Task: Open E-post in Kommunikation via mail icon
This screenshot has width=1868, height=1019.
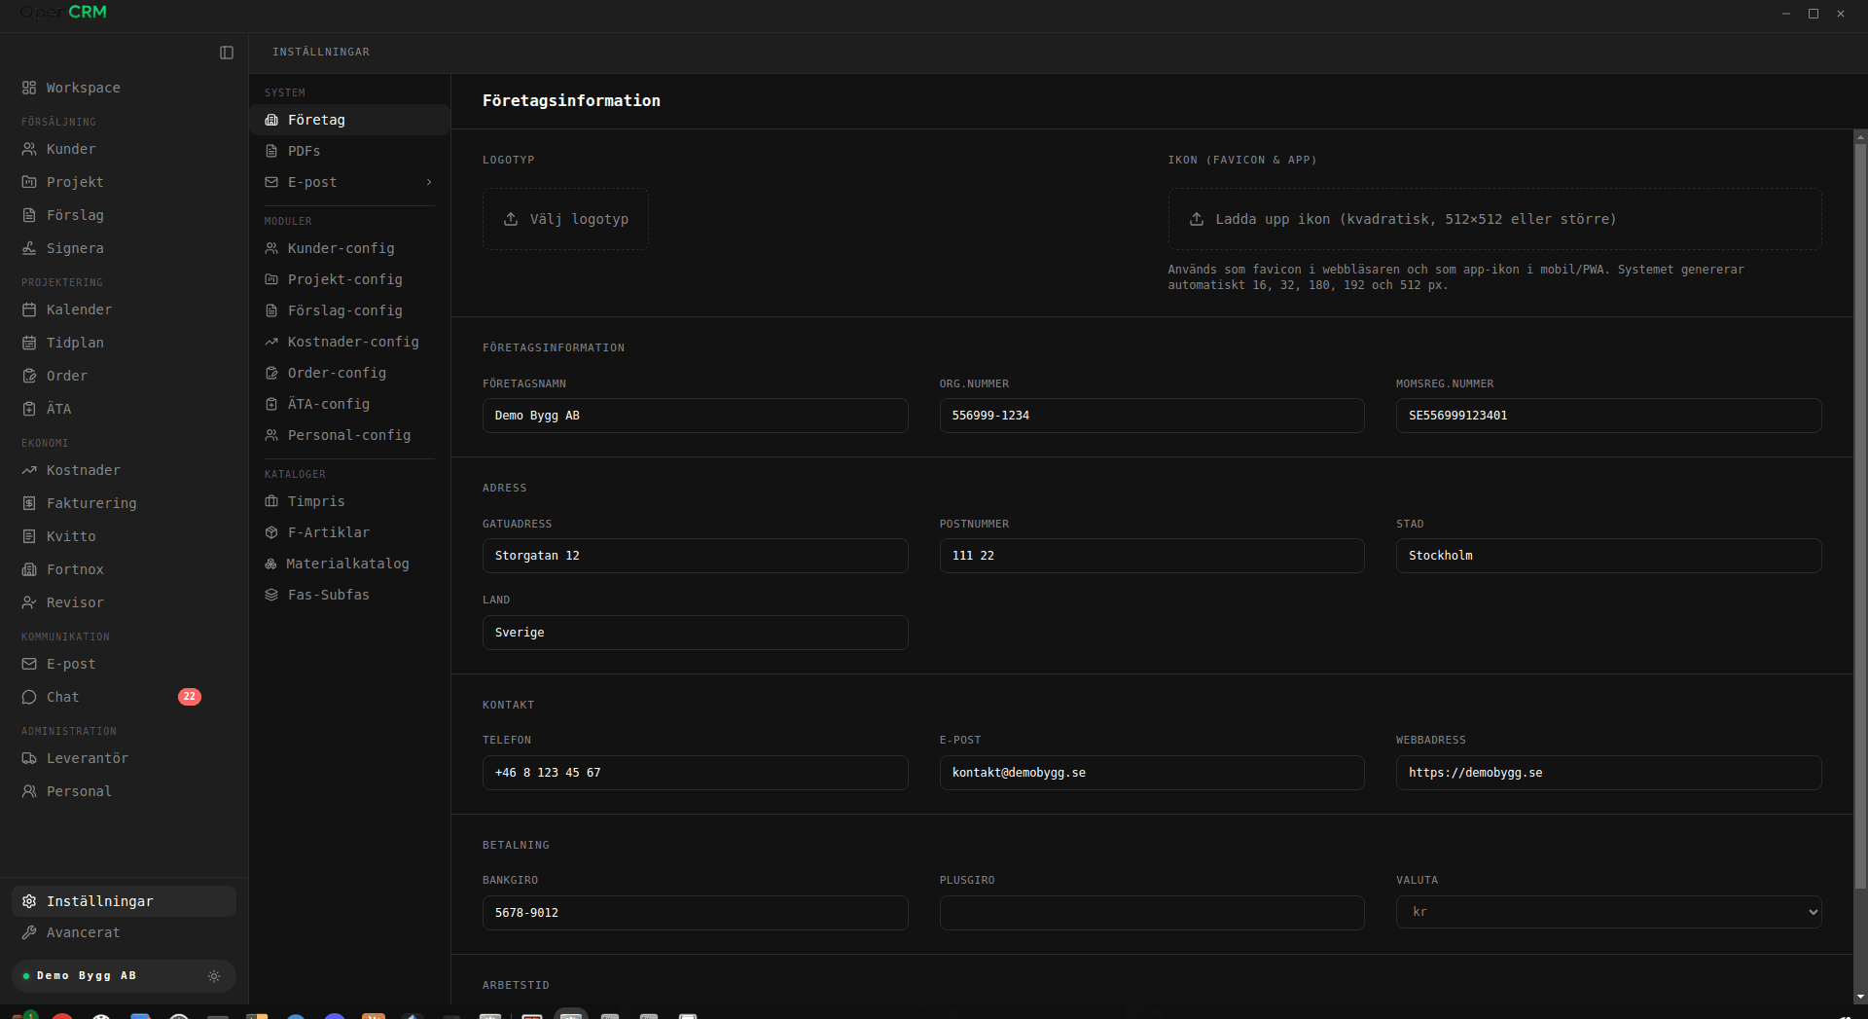Action: 29,664
